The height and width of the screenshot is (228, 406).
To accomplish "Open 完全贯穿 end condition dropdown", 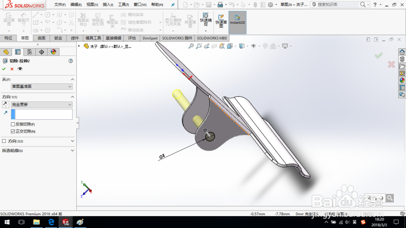I will point(41,105).
